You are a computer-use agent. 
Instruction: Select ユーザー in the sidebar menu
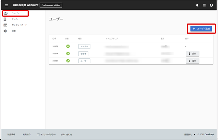15,13
